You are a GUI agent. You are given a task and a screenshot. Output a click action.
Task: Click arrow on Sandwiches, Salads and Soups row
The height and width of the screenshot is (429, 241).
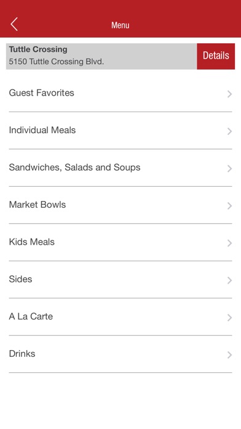click(229, 168)
